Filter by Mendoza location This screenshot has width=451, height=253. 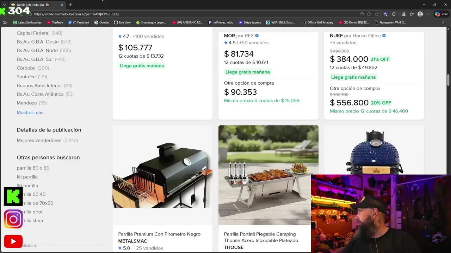(32, 103)
